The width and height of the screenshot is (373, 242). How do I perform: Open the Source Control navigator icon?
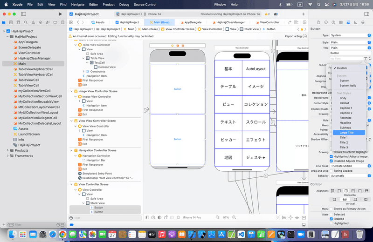coord(11,22)
